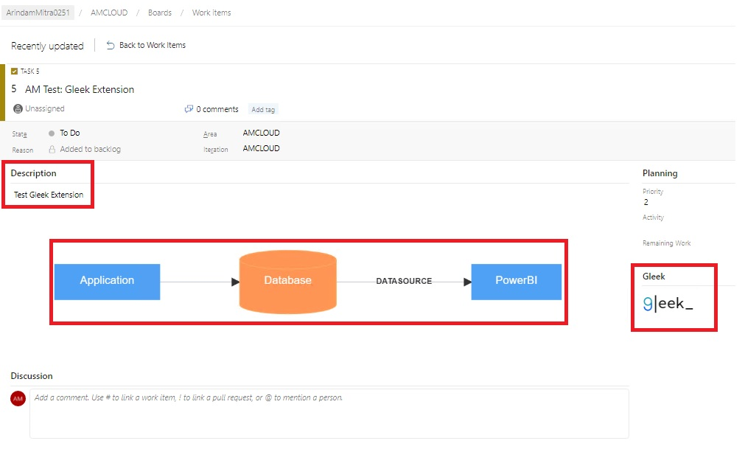Click the Unassigned person avatar icon
Image resolution: width=745 pixels, height=452 pixels.
pos(18,109)
